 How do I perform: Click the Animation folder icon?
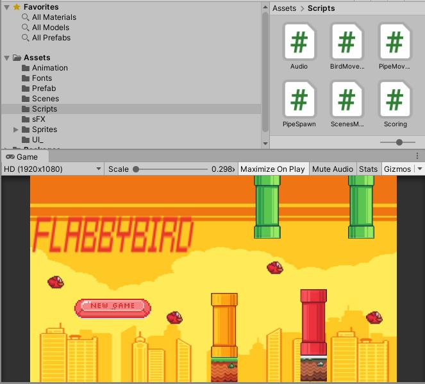coord(26,68)
